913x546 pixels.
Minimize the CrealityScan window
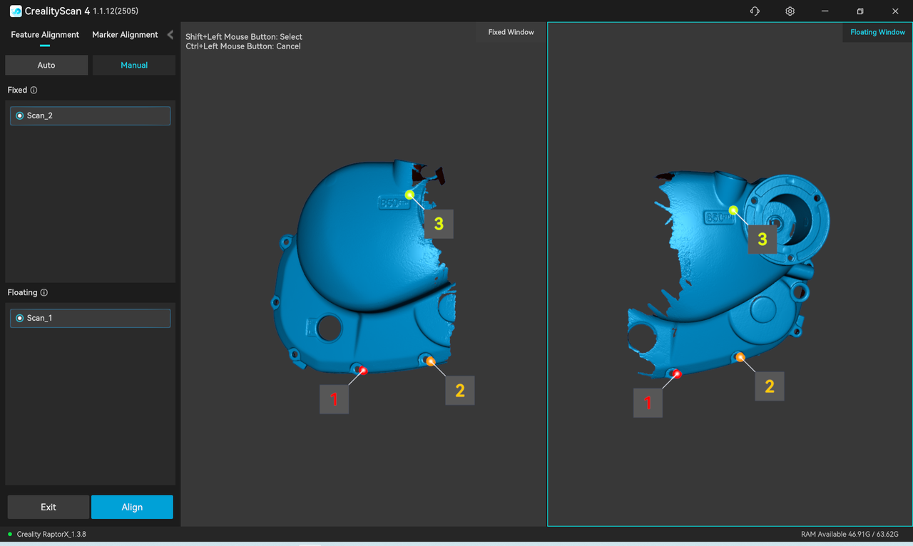pos(825,11)
